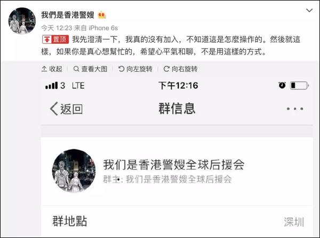Collapse the image with 收起

pyautogui.click(x=52, y=69)
